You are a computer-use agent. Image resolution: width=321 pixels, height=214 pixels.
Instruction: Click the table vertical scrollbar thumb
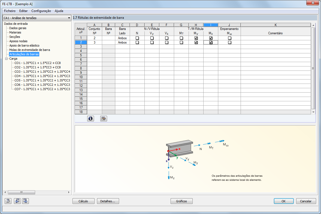313,68
